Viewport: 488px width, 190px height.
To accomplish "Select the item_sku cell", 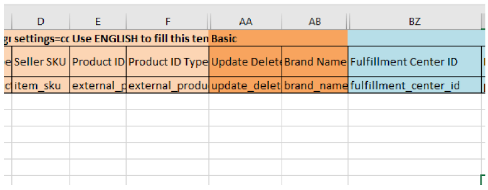I will click(x=41, y=85).
